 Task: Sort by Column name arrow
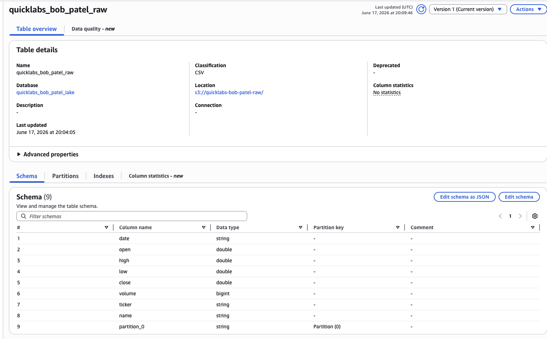click(x=204, y=227)
